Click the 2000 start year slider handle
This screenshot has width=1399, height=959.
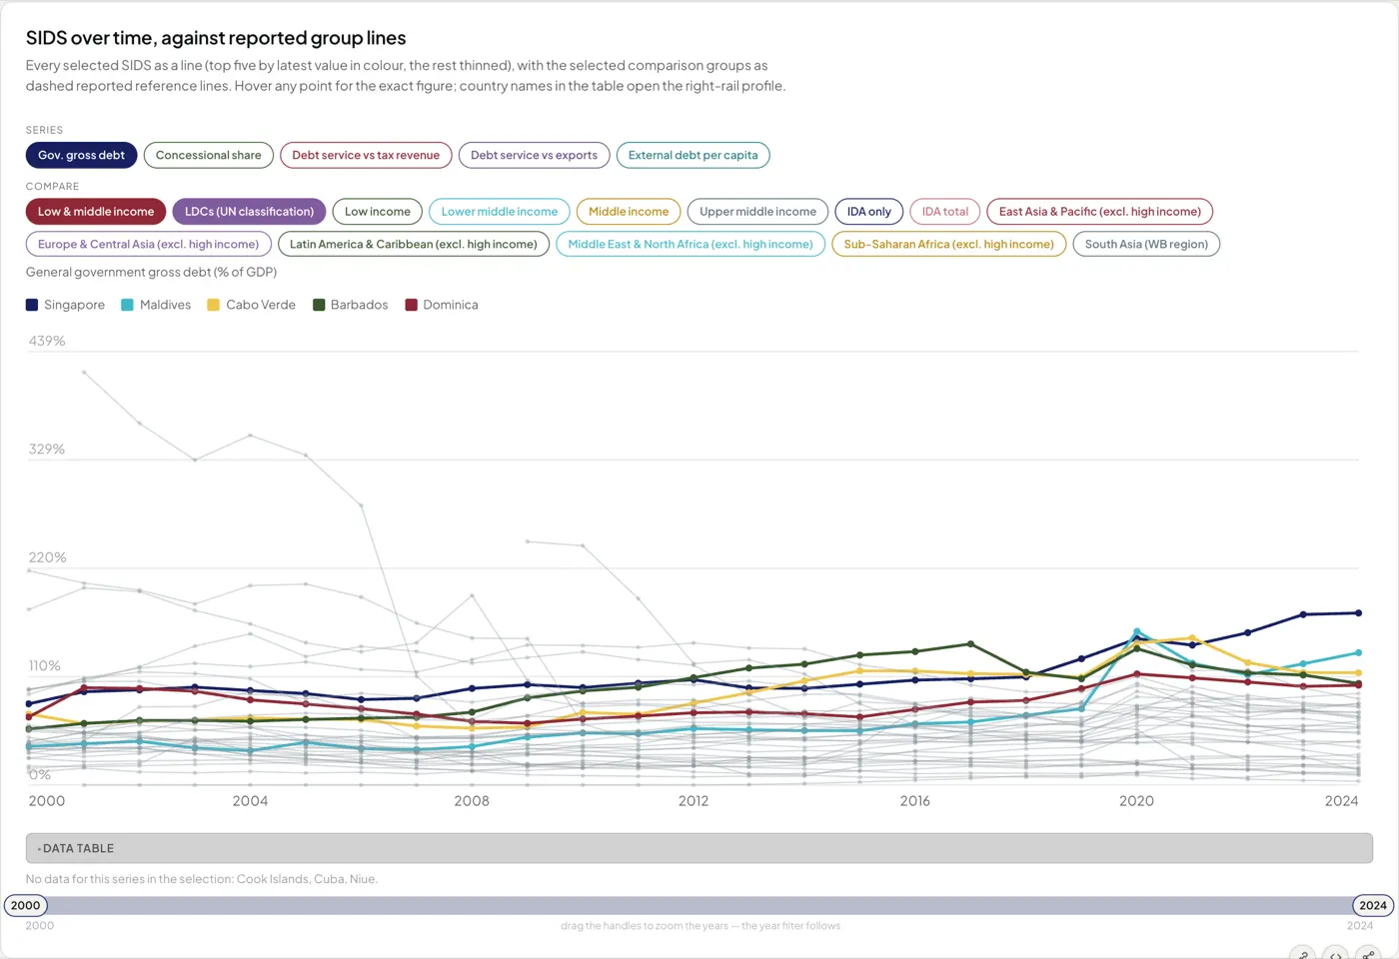[26, 905]
